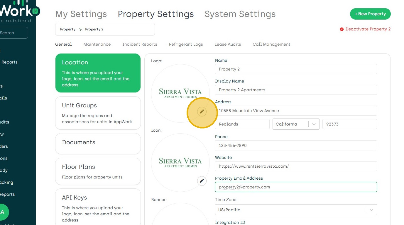The image size is (404, 225).
Task: Click the Sierra Vista logo image
Action: point(180,93)
